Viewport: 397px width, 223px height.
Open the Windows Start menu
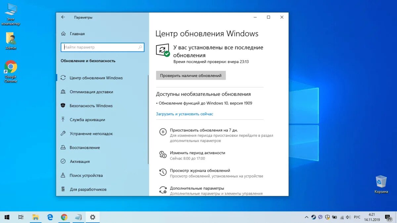point(7,217)
